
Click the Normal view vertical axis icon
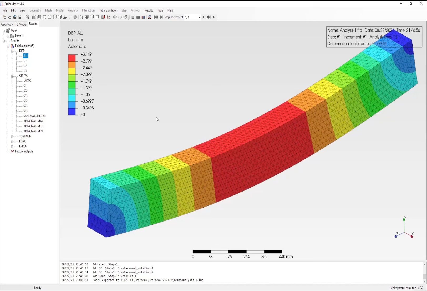pos(70,17)
